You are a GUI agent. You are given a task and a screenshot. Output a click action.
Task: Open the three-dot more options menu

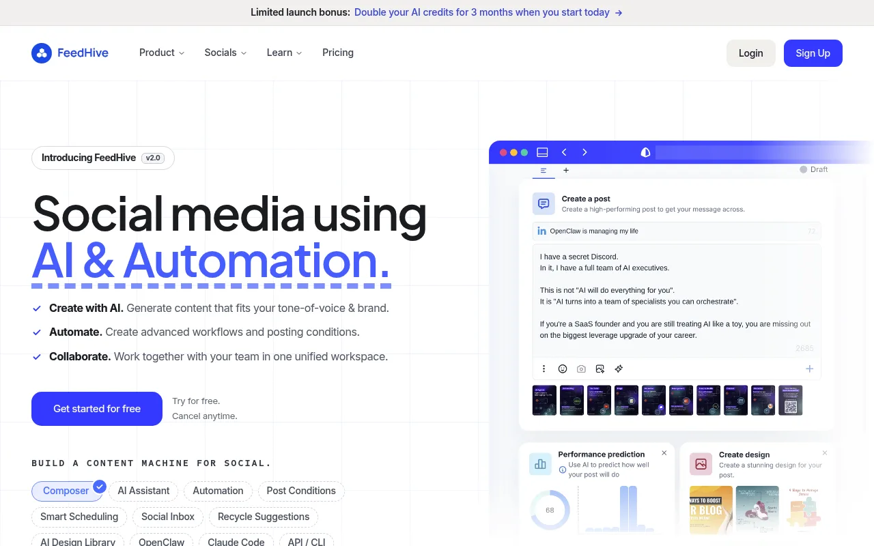coord(544,369)
